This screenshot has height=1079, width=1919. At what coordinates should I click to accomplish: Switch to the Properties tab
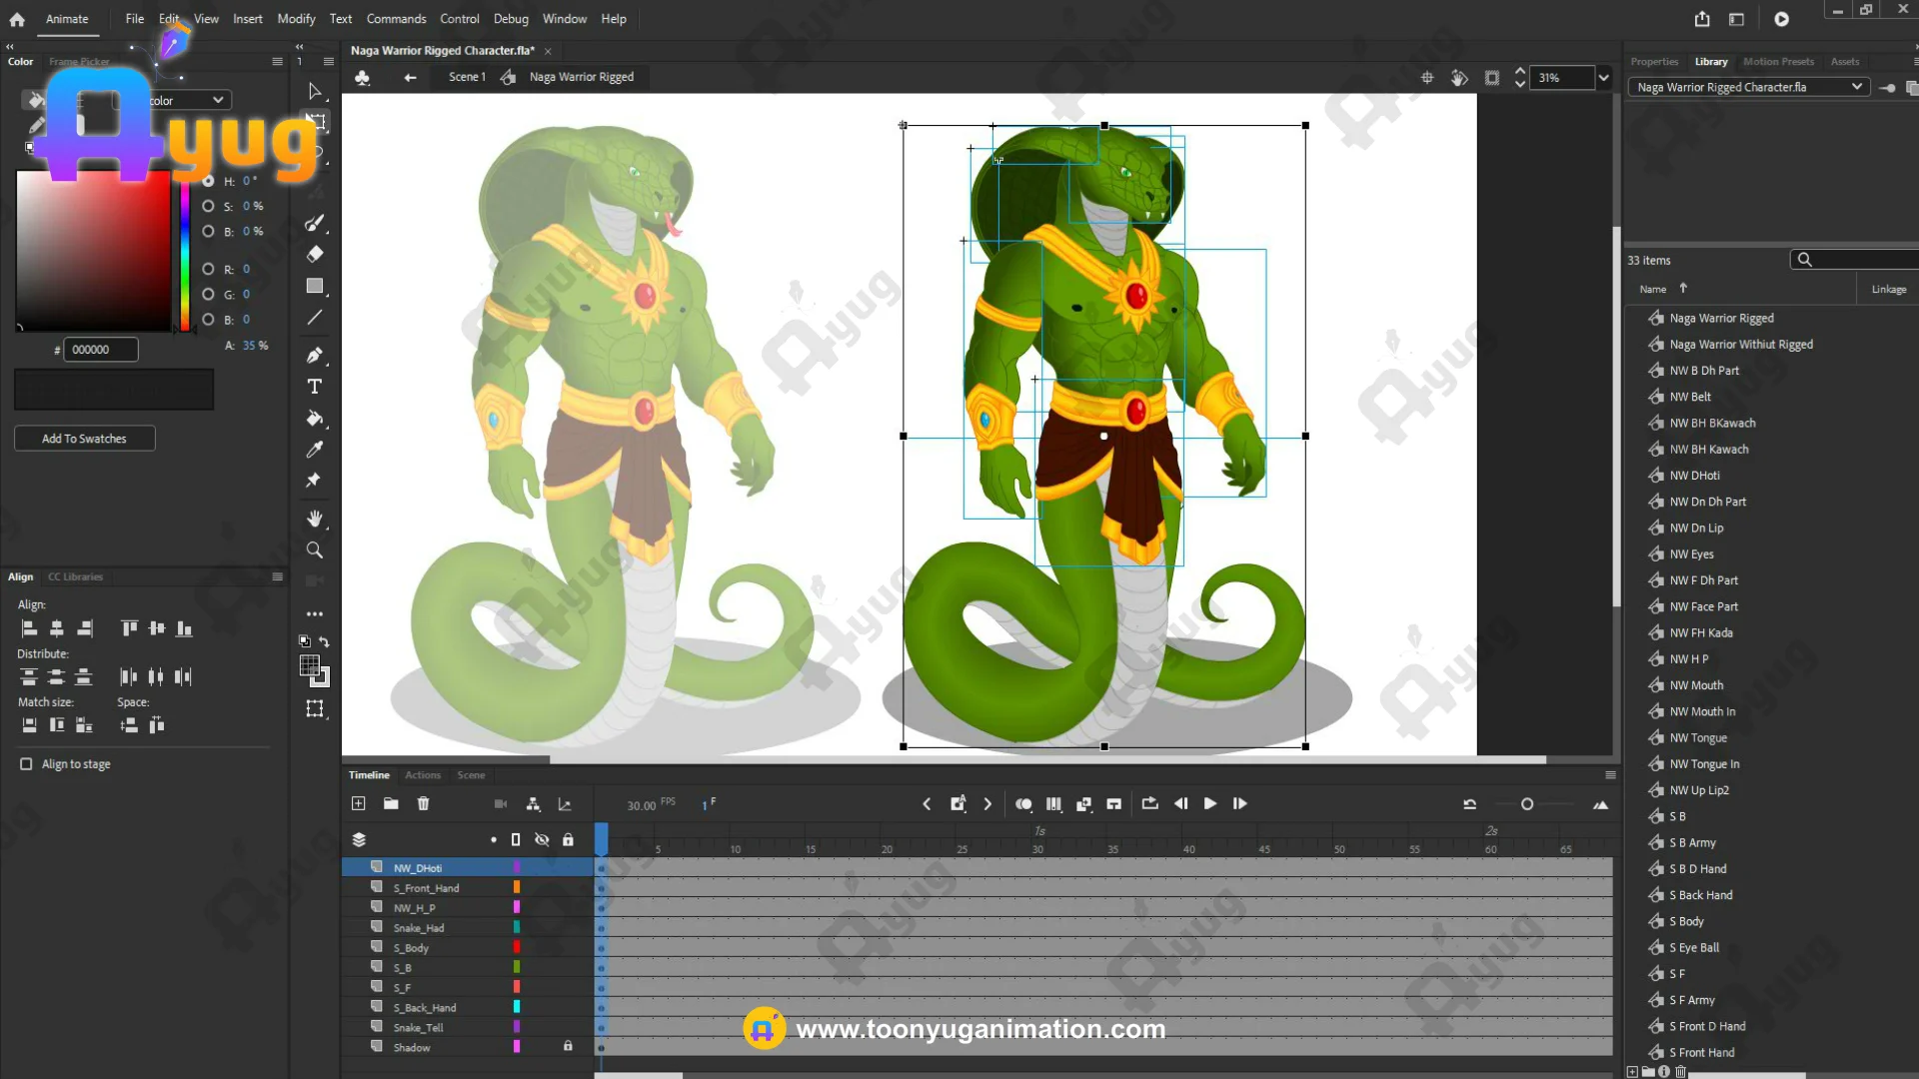click(x=1654, y=62)
